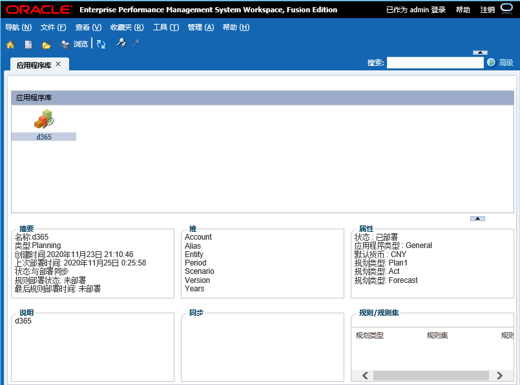Viewport: 520px width, 385px height.
Task: Click the 应用程序类型 : General property
Action: pos(393,245)
